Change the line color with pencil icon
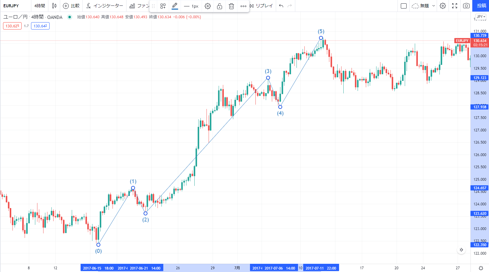Screen dimensions: 489x272 (x=175, y=6)
